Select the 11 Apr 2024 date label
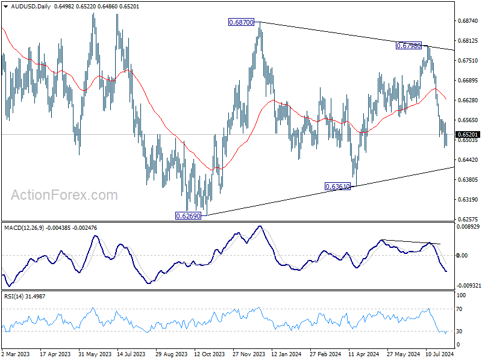Screen dimensions: 482x361 [364, 354]
